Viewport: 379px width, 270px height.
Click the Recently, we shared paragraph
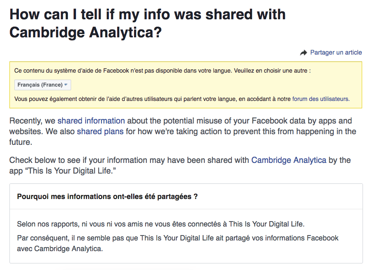tap(183, 131)
